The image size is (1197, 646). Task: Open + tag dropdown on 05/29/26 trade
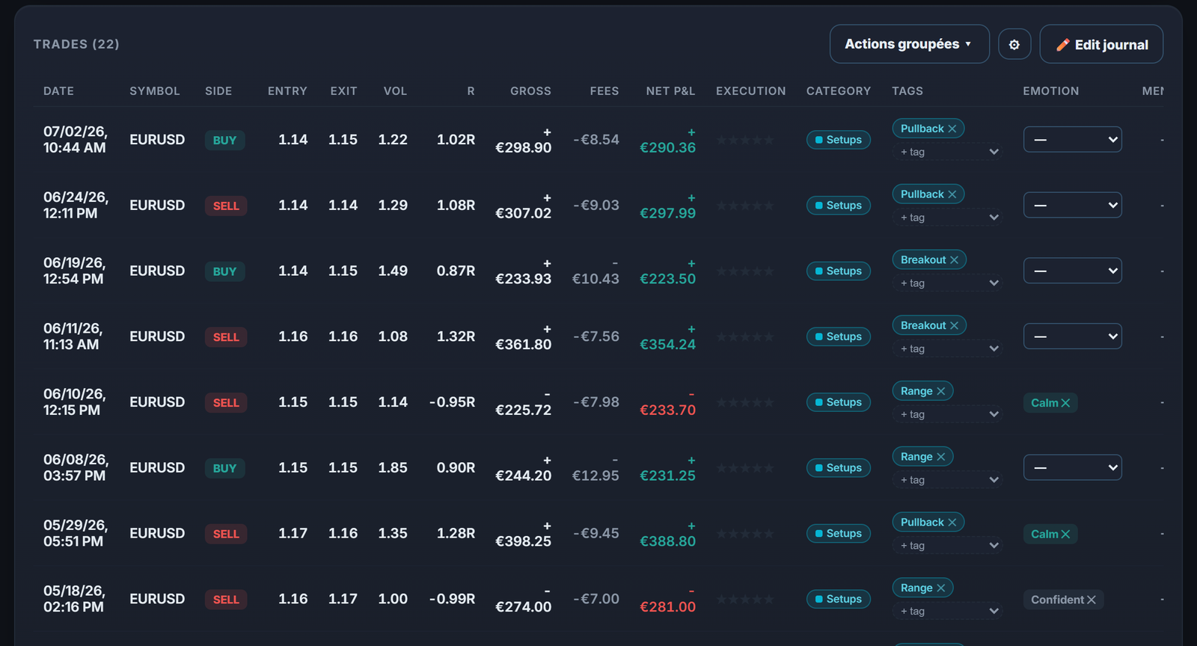click(948, 546)
